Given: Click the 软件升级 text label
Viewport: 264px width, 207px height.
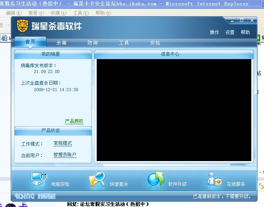Looking at the screenshot, I should [177, 184].
